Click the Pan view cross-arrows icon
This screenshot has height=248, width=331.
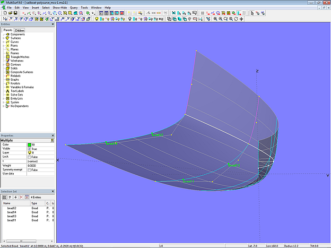click(242, 19)
